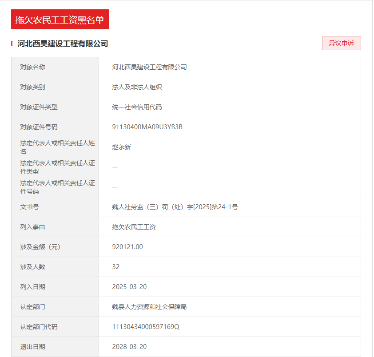Click the 异议申诉 button
Image resolution: width=374 pixels, height=357 pixels.
341,43
